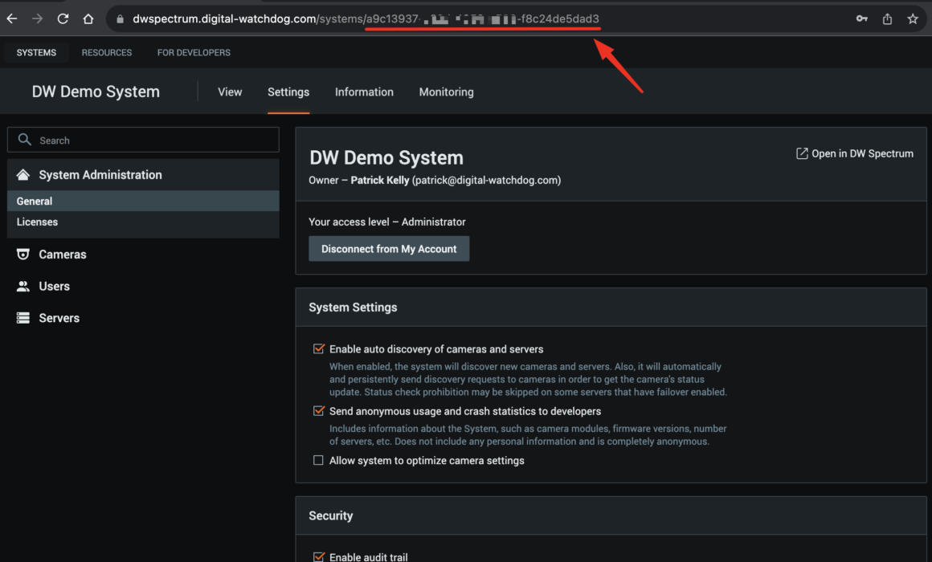Toggle Enable audit trail checkbox
This screenshot has height=562, width=932.
(x=319, y=556)
